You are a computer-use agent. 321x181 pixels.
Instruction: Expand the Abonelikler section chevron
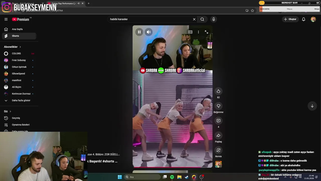(x=20, y=47)
